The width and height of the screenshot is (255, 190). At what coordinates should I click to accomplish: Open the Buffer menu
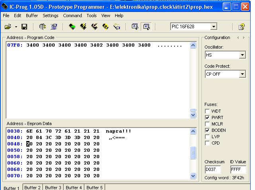click(x=32, y=16)
